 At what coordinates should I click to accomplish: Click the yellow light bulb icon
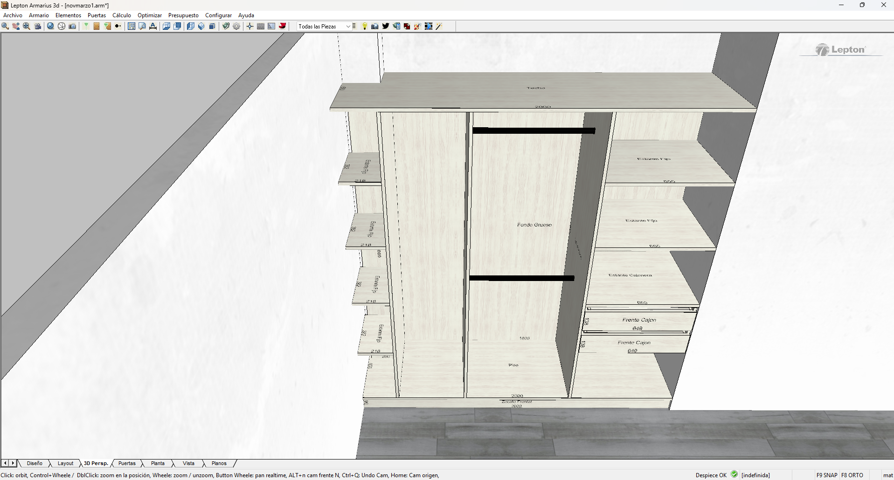tap(365, 26)
